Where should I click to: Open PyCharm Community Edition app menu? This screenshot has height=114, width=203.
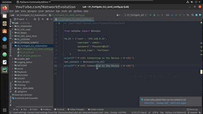(34, 2)
